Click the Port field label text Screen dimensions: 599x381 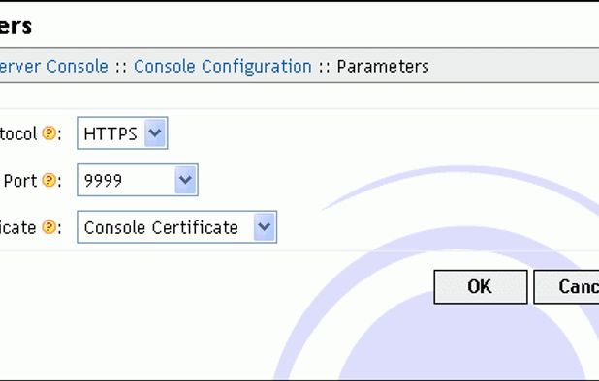(x=20, y=181)
